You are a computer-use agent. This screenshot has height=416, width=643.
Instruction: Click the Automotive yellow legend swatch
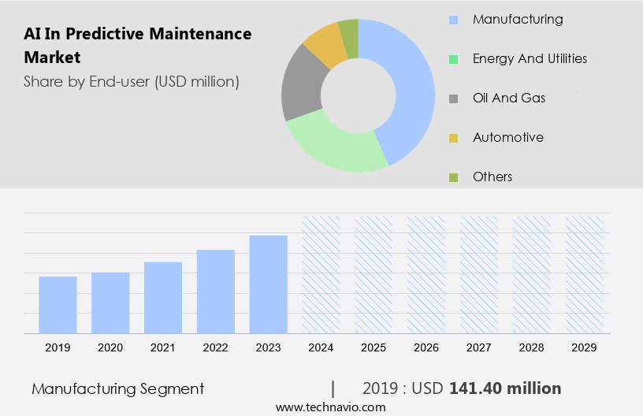(x=453, y=138)
